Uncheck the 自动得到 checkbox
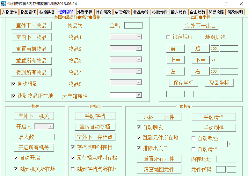The image size is (248, 176). click(x=13, y=84)
